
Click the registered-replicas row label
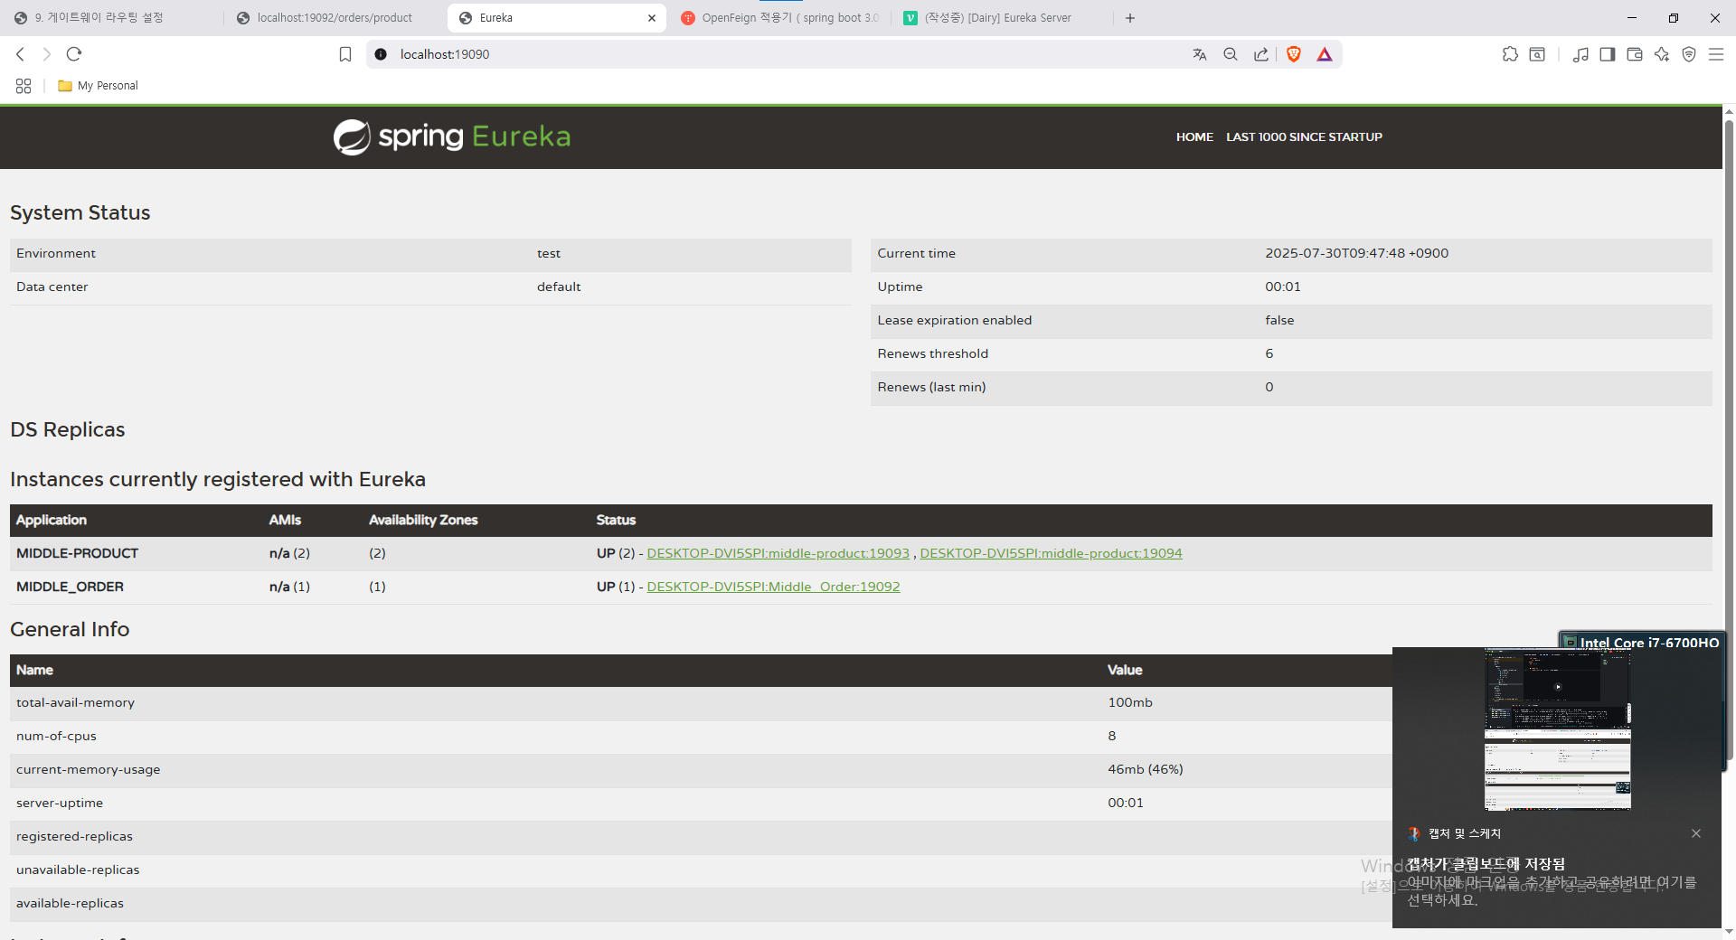[74, 836]
